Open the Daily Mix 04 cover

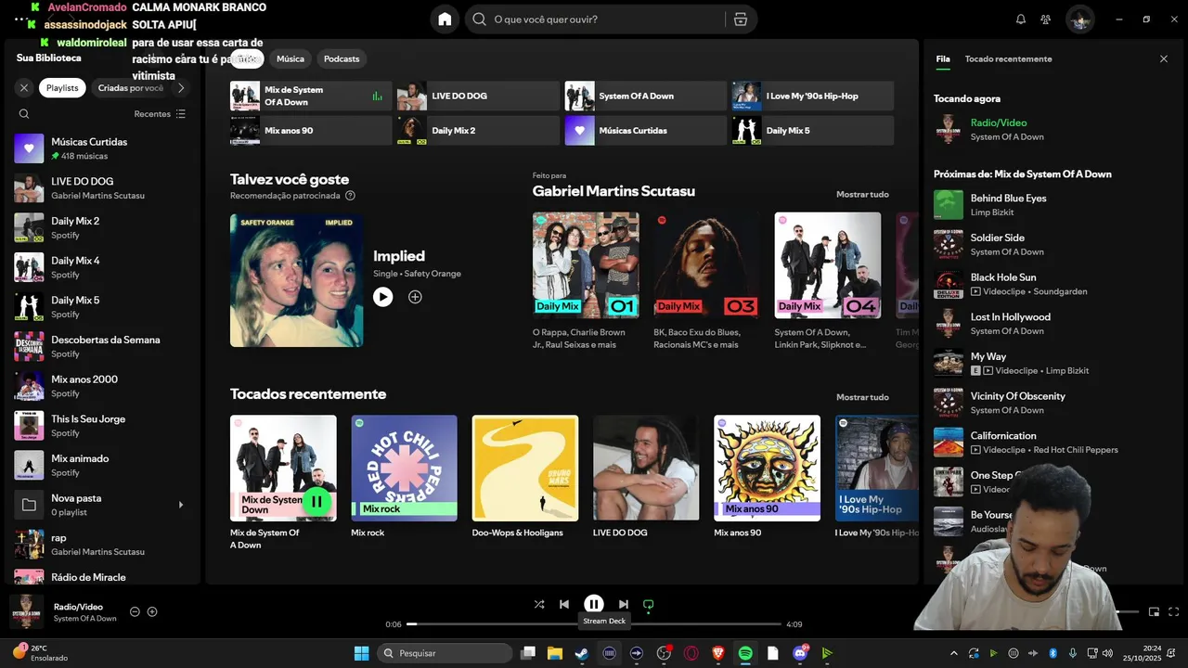pos(828,265)
